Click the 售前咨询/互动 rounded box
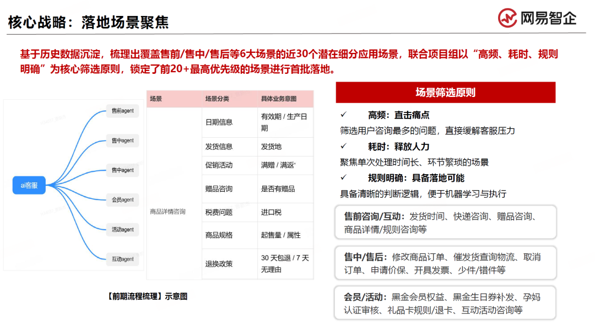 click(x=445, y=223)
